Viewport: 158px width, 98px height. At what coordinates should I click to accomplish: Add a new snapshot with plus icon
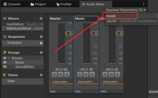coord(41,37)
